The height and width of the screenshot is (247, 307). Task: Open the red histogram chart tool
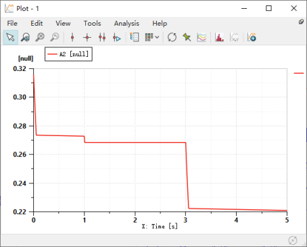pyautogui.click(x=219, y=37)
